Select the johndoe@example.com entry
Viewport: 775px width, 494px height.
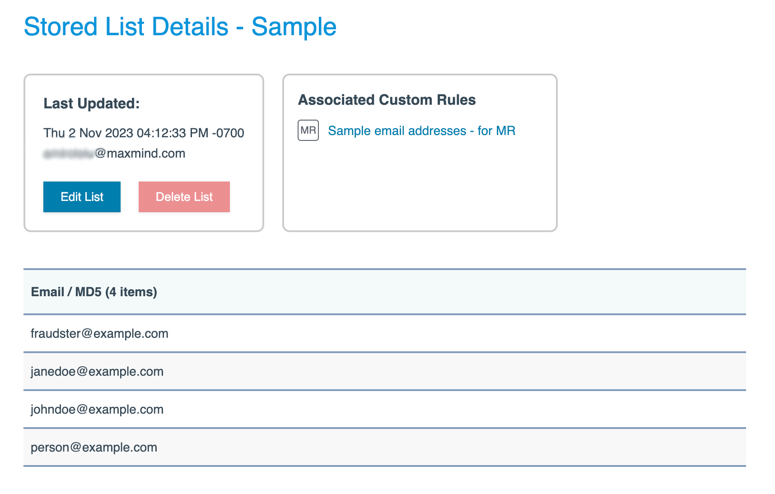97,410
